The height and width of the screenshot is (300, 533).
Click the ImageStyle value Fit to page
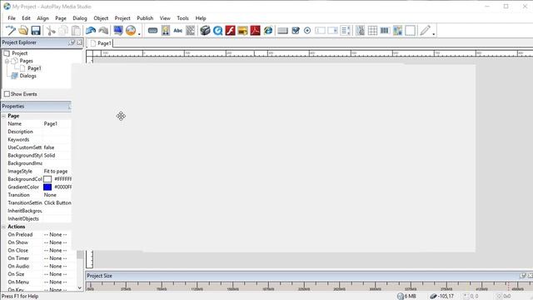57,172
